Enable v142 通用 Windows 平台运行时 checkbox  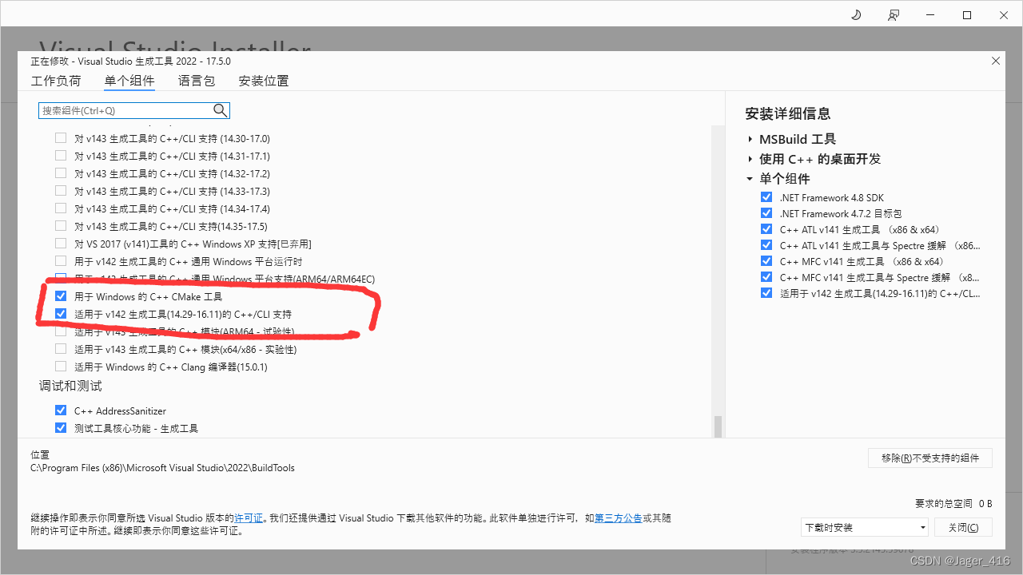coord(61,261)
